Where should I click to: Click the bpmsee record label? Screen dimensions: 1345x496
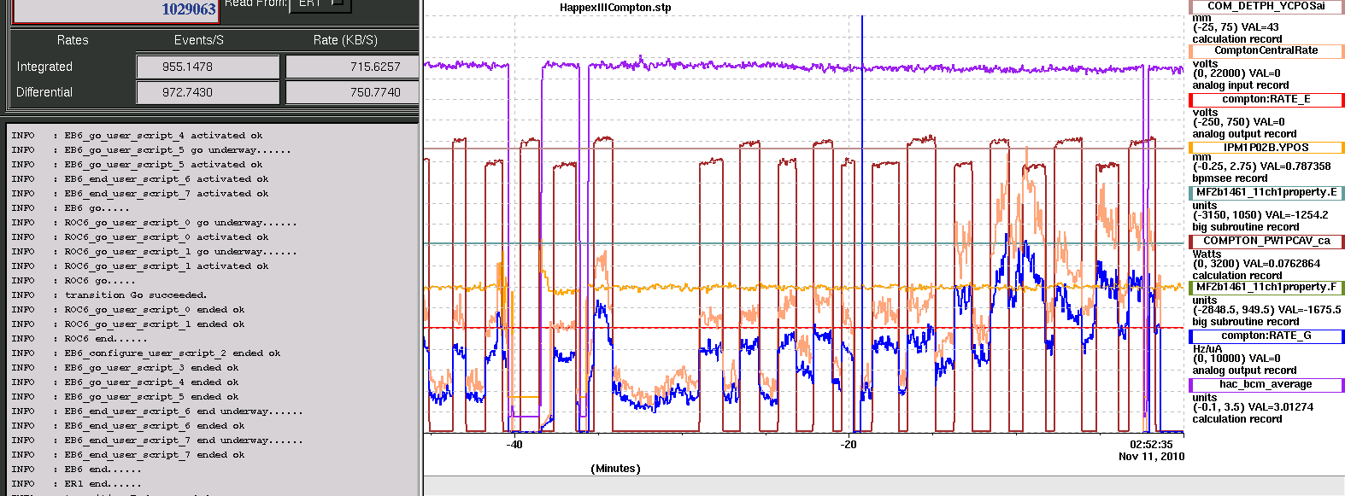pos(1230,178)
